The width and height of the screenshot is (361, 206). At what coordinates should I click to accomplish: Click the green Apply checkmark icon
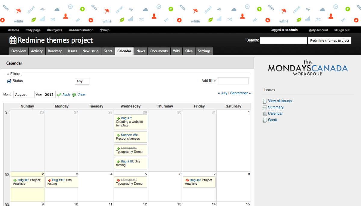pyautogui.click(x=59, y=95)
